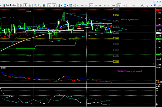Viewport: 162px width, 107px height.
Task: Zoom out of the chart
Action: (x=39, y=5)
